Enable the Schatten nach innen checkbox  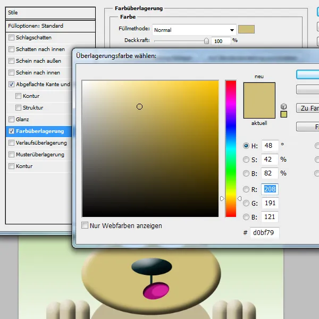point(11,49)
